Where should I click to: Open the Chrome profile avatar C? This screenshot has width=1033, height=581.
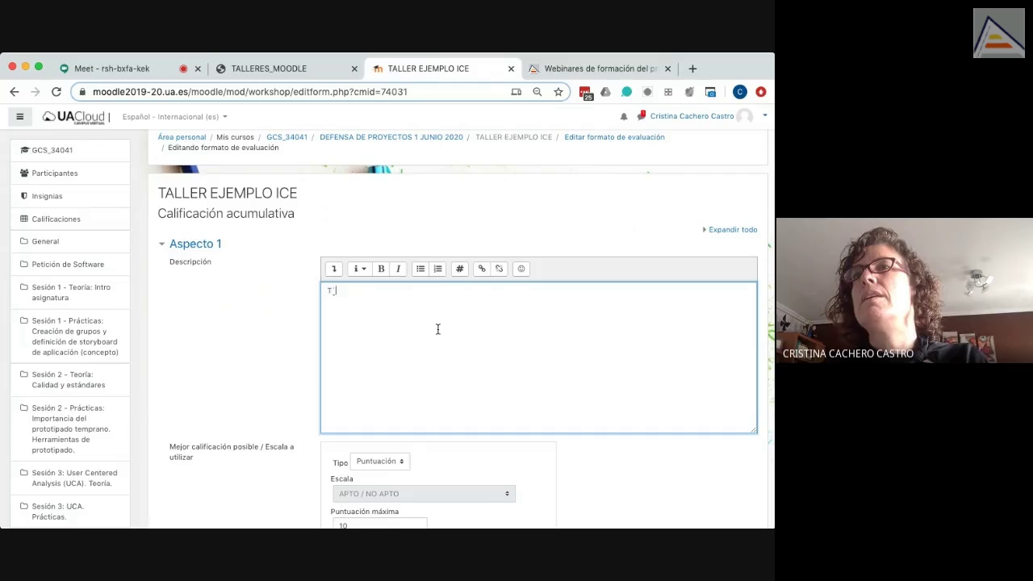[x=740, y=92]
